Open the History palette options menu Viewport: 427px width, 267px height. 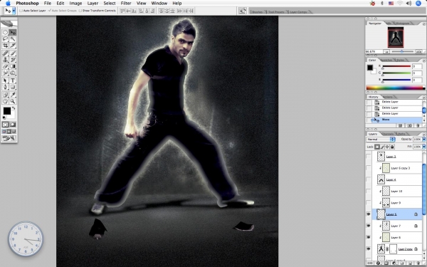click(x=424, y=97)
